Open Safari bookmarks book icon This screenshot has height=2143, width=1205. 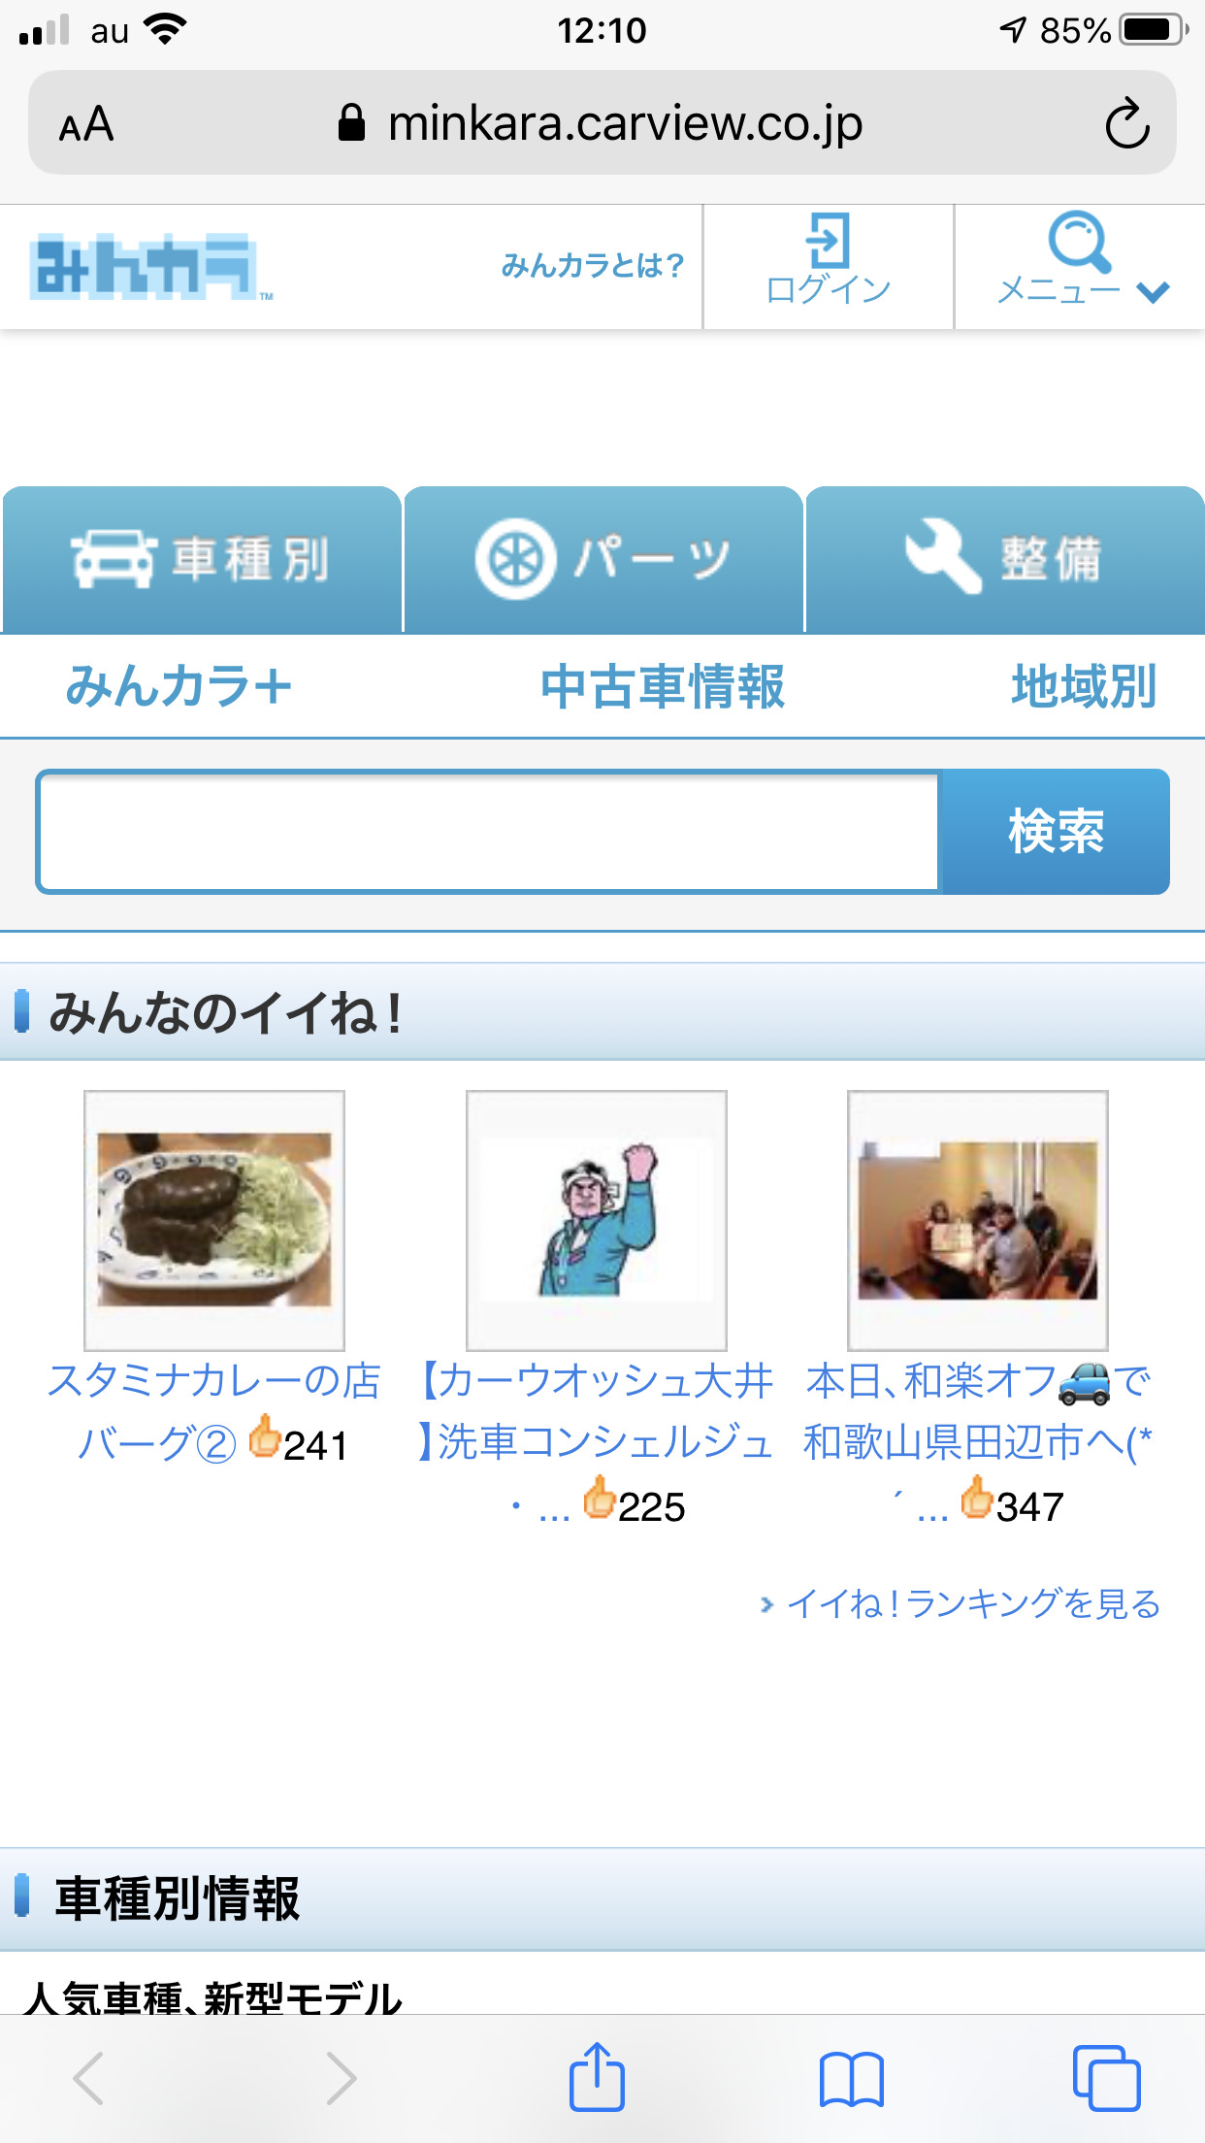851,2078
